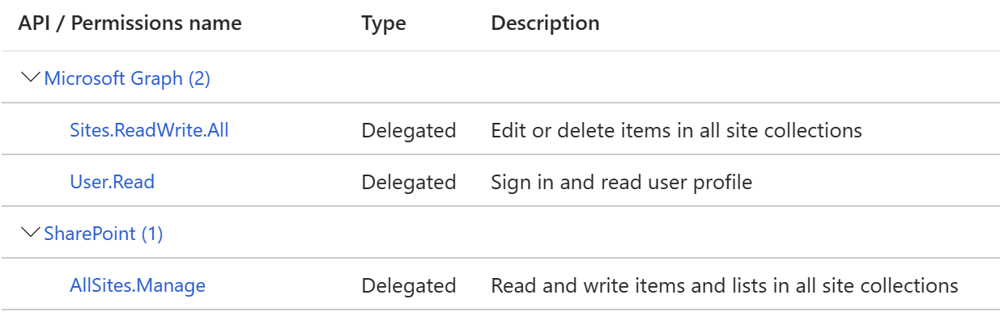Screen dimensions: 1000x333
Task: Collapse the SharePoint group chevron
Action: pyautogui.click(x=32, y=233)
